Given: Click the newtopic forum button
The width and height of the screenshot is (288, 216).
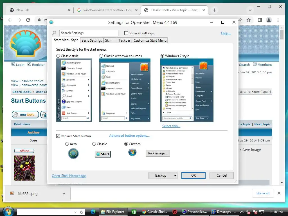Looking at the screenshot, I should 25,114.
